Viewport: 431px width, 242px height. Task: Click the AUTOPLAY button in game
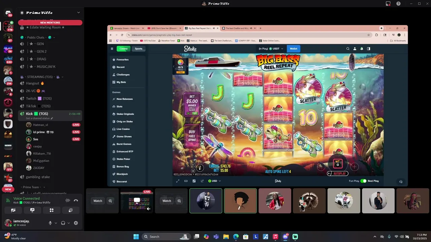[337, 173]
